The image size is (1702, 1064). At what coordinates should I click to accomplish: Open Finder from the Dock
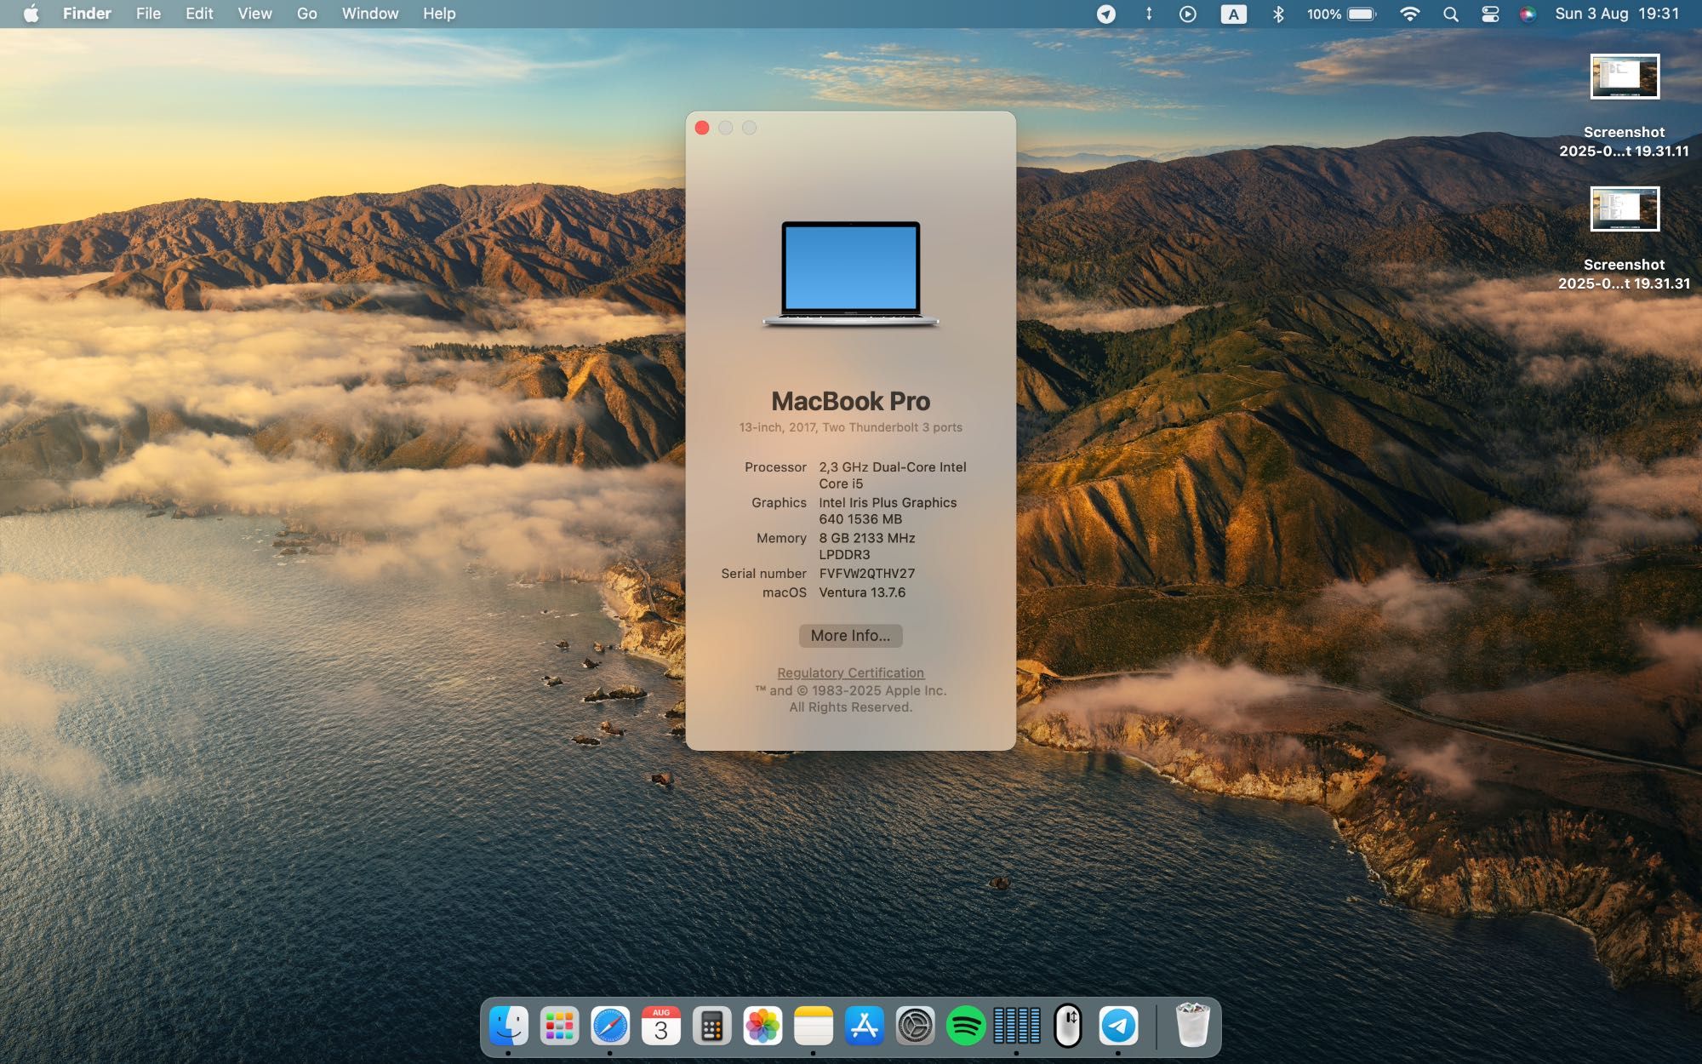click(508, 1026)
